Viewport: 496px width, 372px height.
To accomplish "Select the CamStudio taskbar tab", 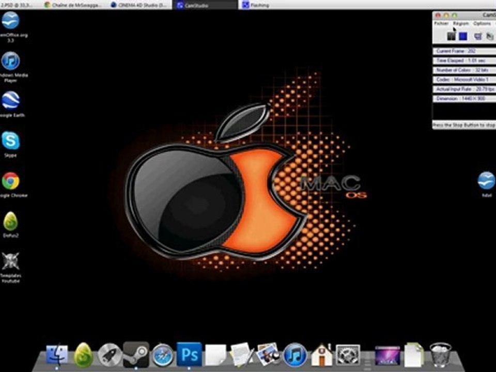I will point(205,5).
